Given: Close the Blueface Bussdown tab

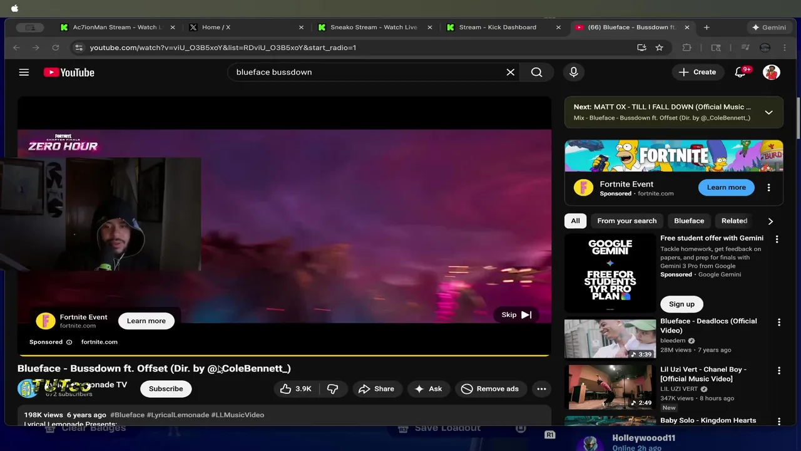Looking at the screenshot, I should click(x=686, y=28).
